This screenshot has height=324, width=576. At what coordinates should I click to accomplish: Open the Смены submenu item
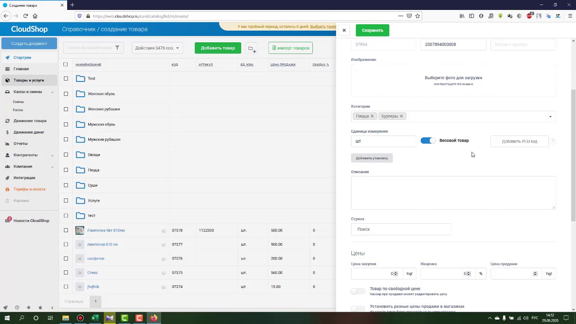(x=18, y=102)
